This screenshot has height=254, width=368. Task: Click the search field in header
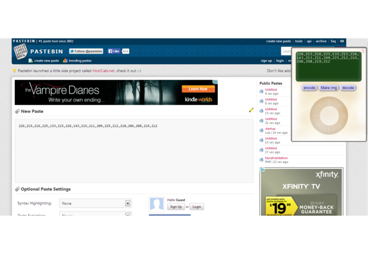(x=286, y=51)
